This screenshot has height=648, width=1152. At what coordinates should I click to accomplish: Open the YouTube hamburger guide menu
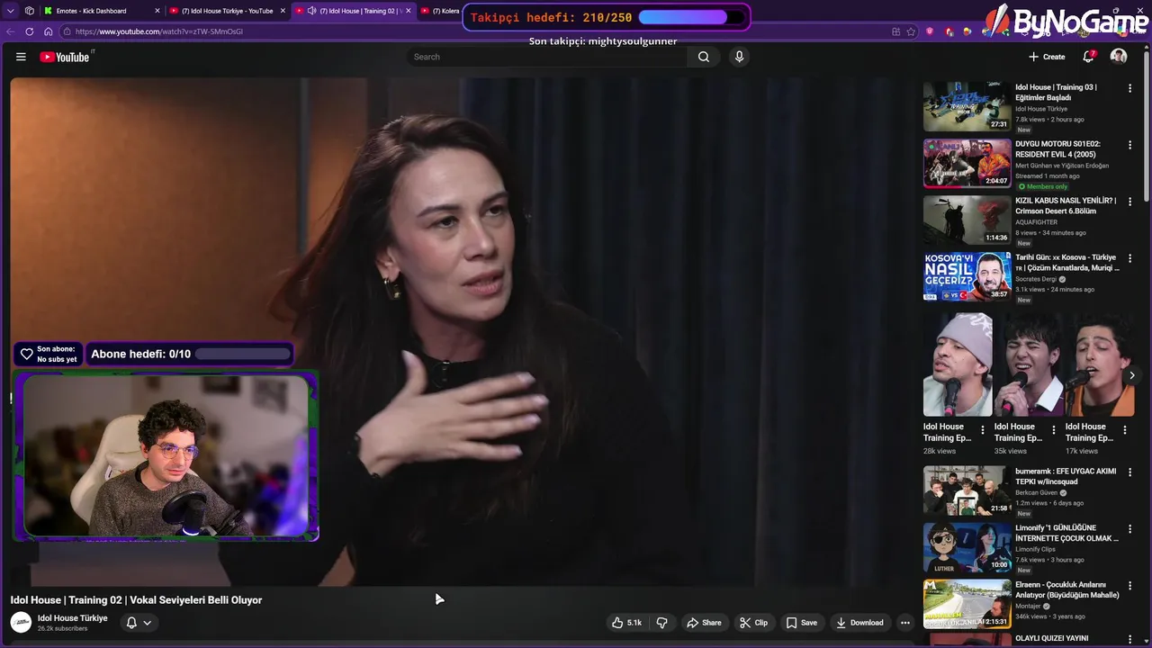point(21,57)
